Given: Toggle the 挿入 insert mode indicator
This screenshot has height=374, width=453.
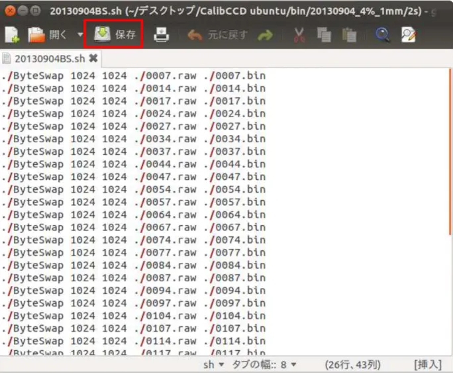Looking at the screenshot, I should 428,365.
